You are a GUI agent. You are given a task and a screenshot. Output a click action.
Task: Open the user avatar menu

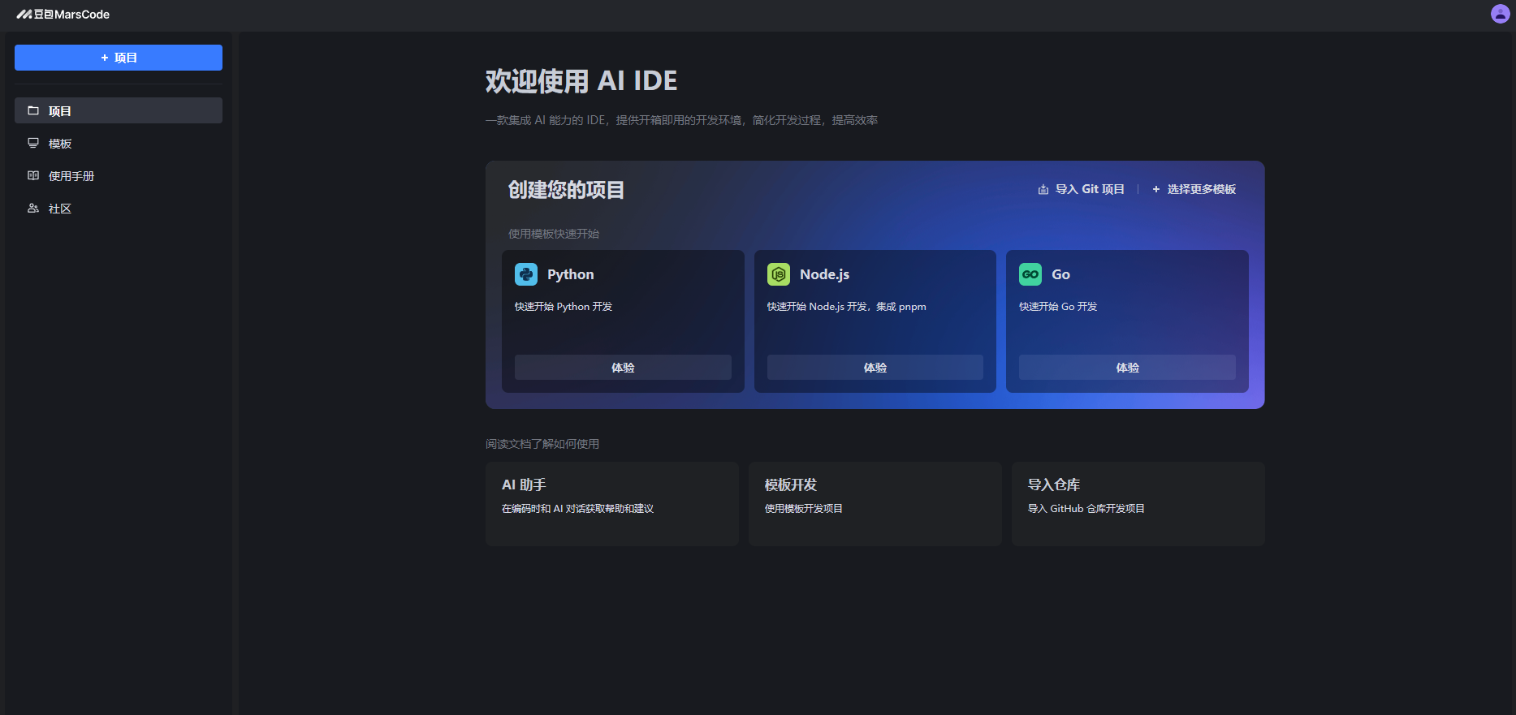(1500, 14)
